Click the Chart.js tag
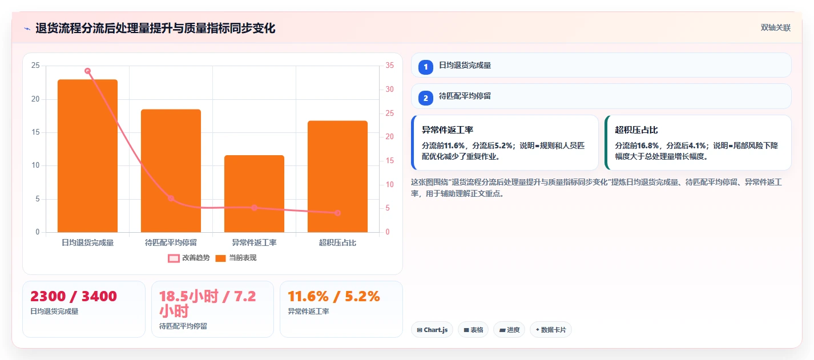Viewport: 814px width, 360px height. pyautogui.click(x=432, y=330)
